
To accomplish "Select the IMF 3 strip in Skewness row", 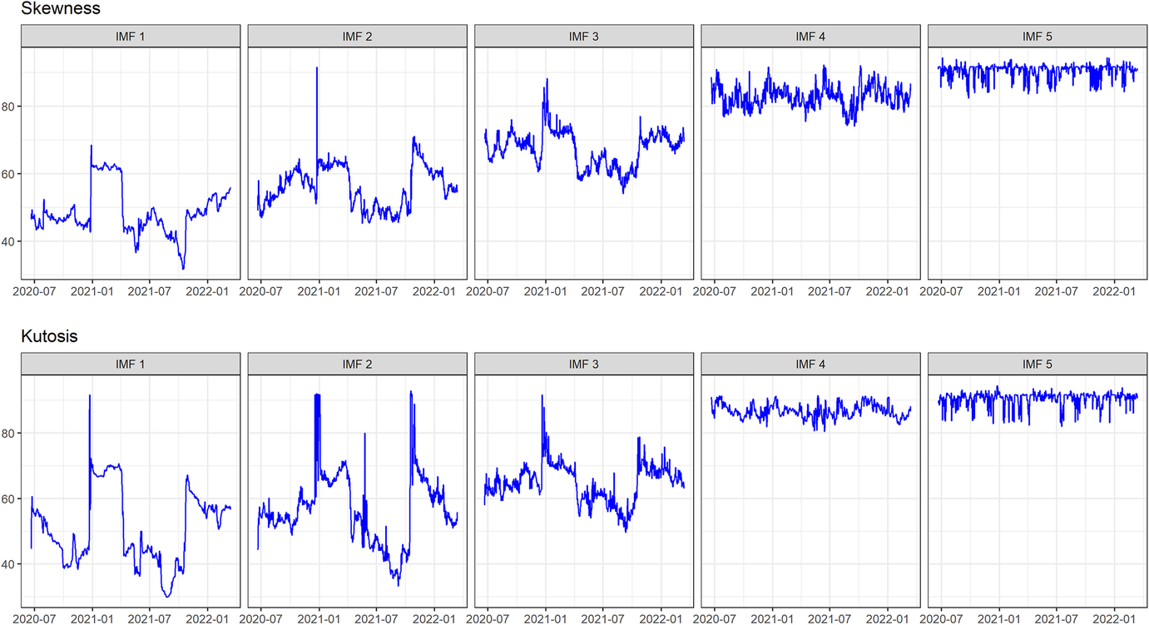I will (584, 37).
